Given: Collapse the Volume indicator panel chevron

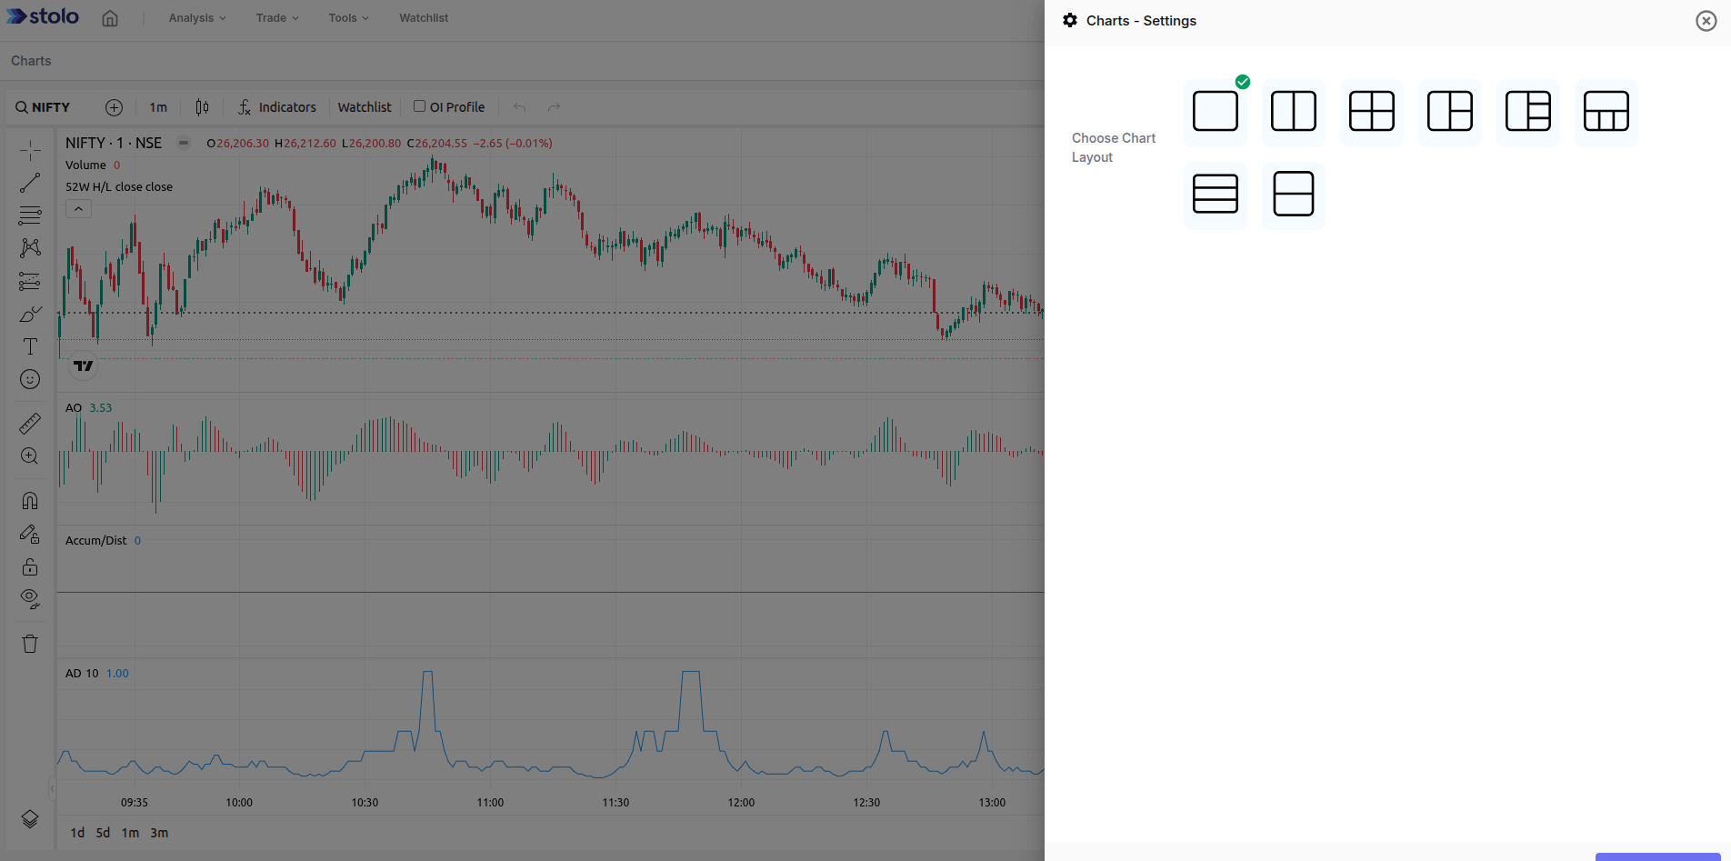Looking at the screenshot, I should click(78, 208).
